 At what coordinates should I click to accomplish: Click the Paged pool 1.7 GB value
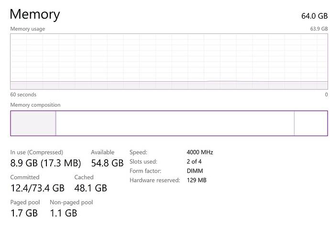tap(24, 213)
